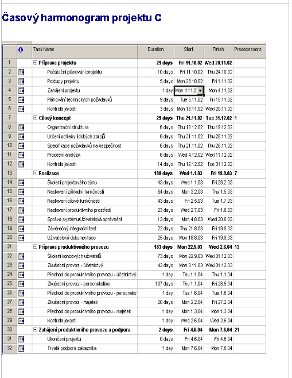Click the Start column header
The height and width of the screenshot is (378, 292).
pyautogui.click(x=189, y=51)
